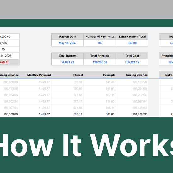Click the 56,821.22 total interest value
This screenshot has width=173, height=173.
[68, 62]
